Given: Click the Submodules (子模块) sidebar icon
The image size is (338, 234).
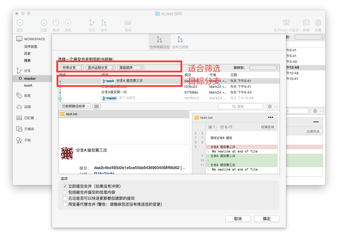Looking at the screenshot, I should (x=19, y=129).
